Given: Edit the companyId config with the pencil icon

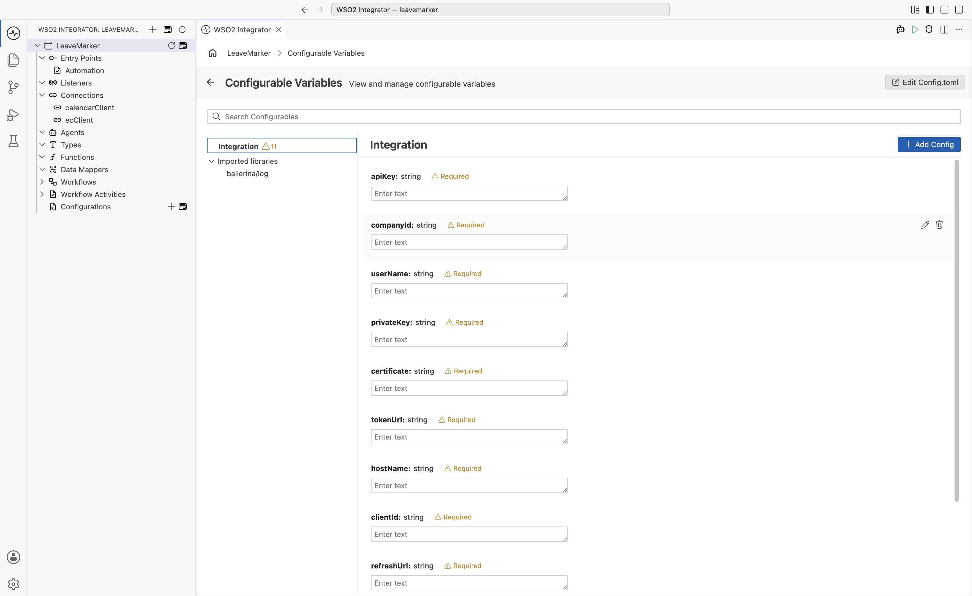Looking at the screenshot, I should [925, 225].
